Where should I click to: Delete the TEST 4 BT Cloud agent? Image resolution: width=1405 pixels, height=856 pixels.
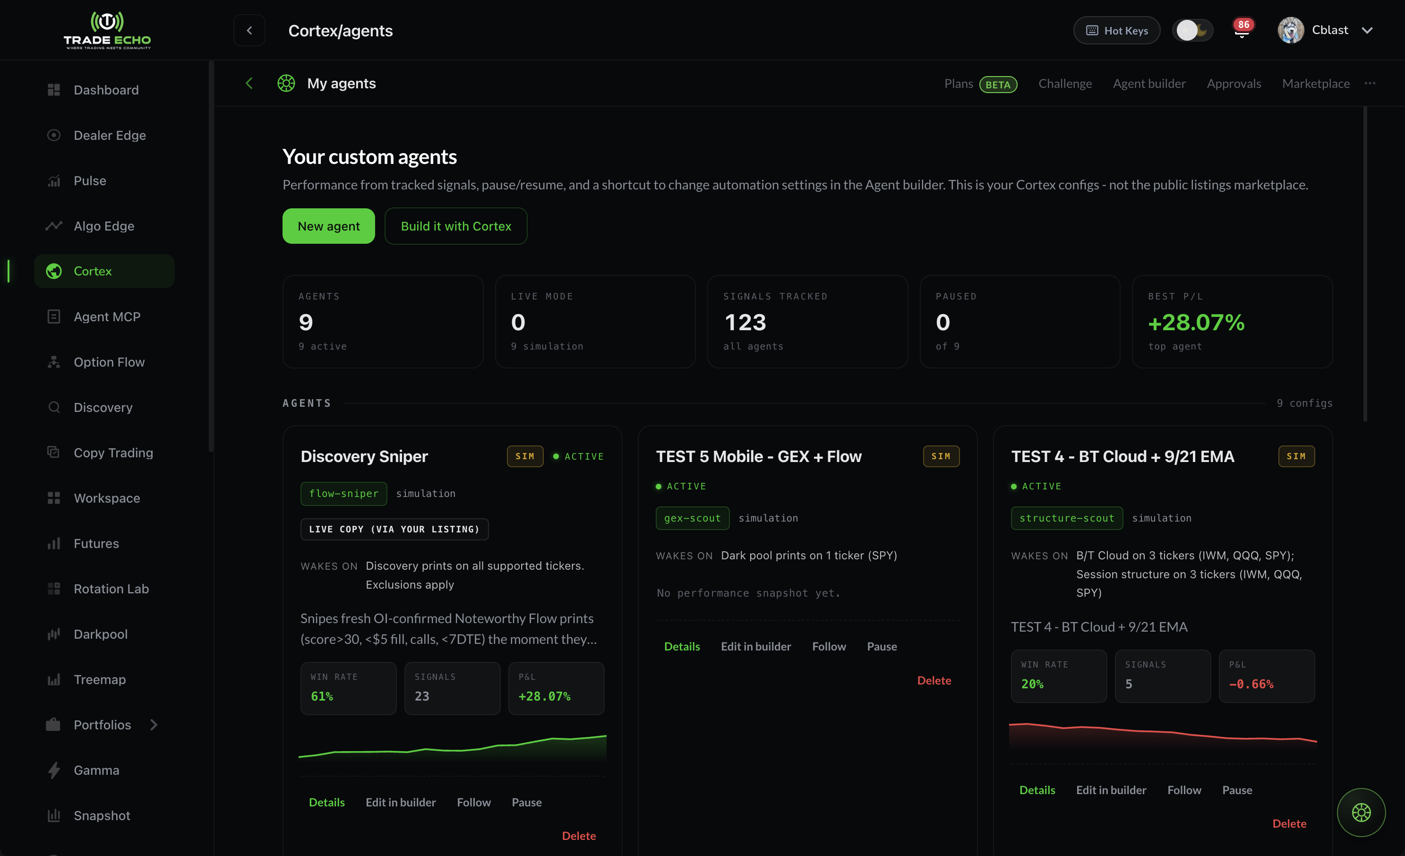[1289, 823]
